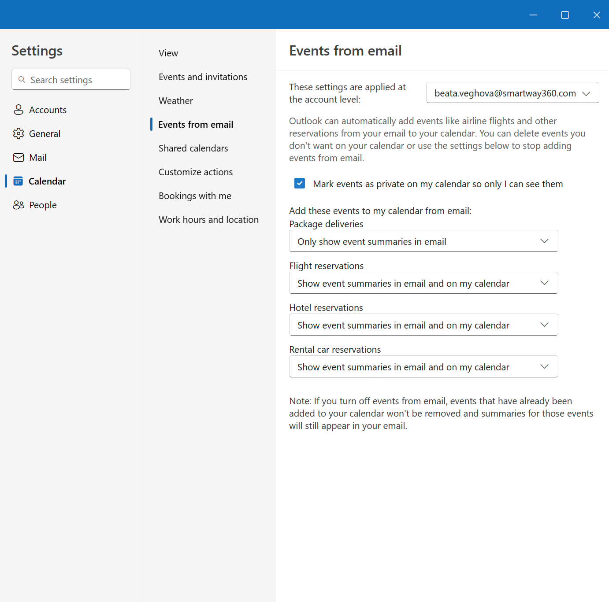Open the account email dropdown

pos(512,93)
